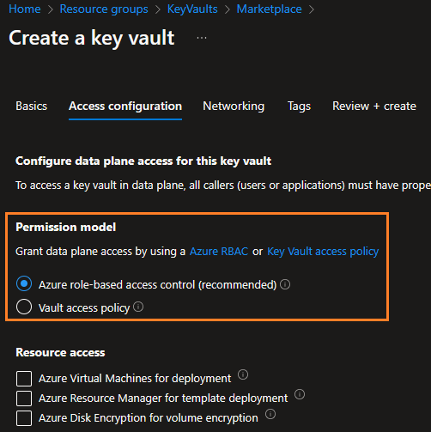Navigate to Home in the breadcrumb

point(25,9)
